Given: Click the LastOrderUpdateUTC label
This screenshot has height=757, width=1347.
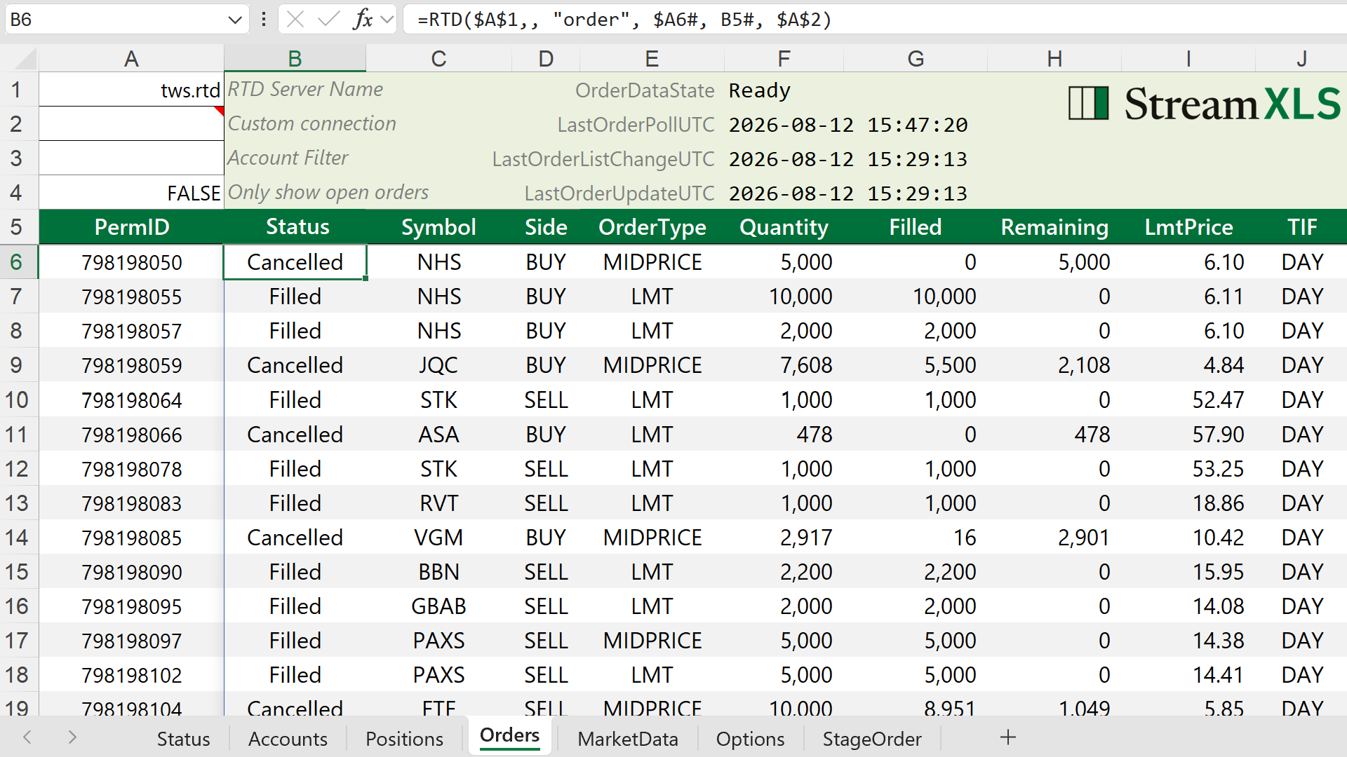Looking at the screenshot, I should [619, 193].
